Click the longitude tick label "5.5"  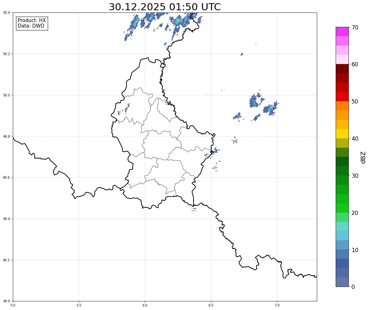click(x=79, y=306)
